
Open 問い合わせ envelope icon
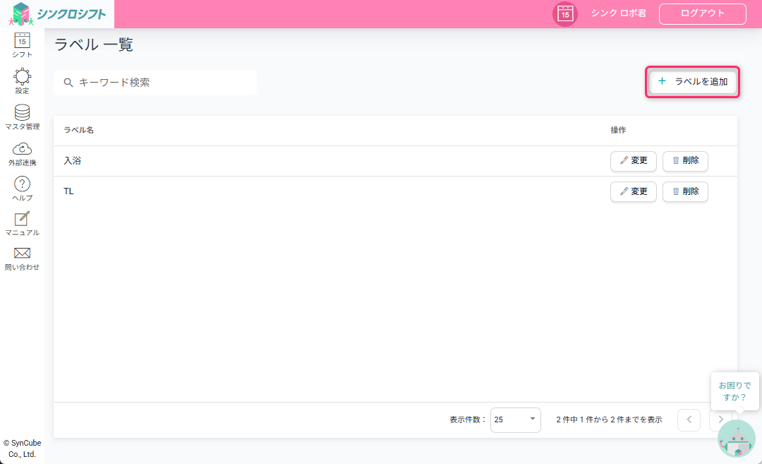22,254
